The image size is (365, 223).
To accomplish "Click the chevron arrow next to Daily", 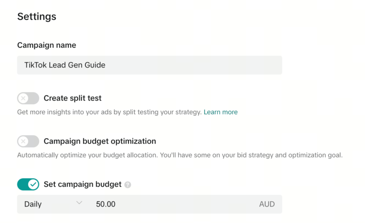I will [79, 203].
